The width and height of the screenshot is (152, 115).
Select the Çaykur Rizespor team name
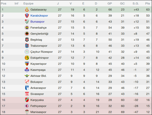click(x=42, y=52)
